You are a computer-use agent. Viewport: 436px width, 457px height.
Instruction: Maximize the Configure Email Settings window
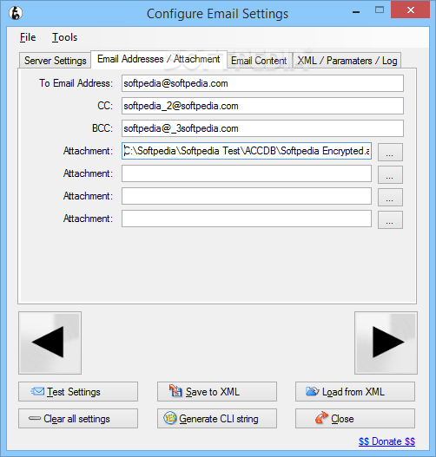(x=380, y=10)
